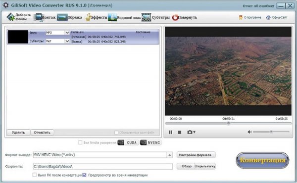Click the Home.avi file name
This screenshot has width=297, height=183.
coord(77,32)
